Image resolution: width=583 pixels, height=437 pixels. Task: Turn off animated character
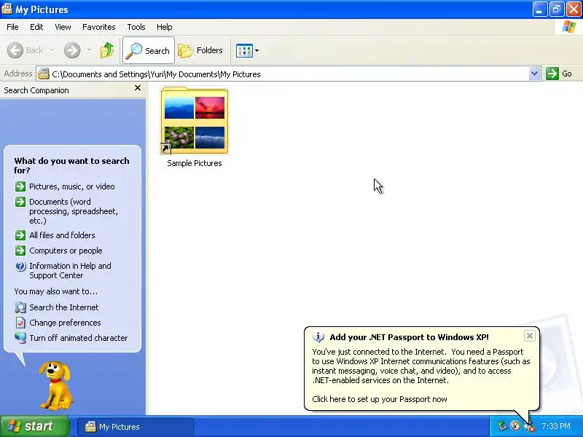tap(71, 338)
